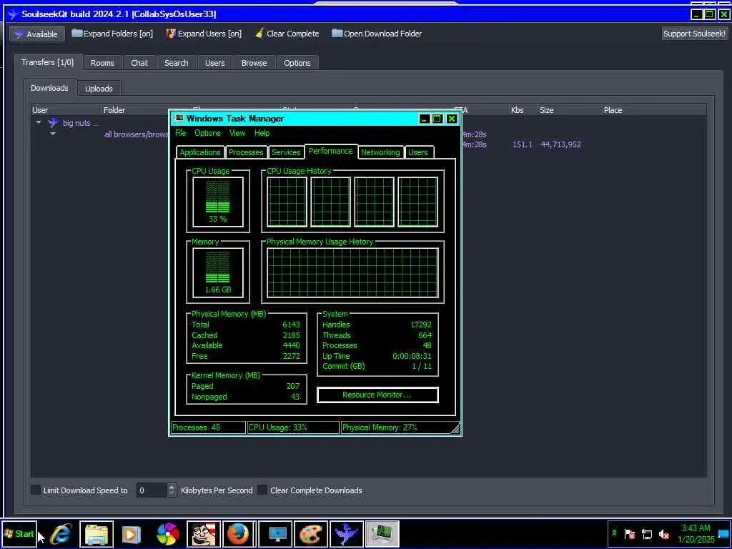This screenshot has height=549, width=732.
Task: Click the blue monitor taskbar icon
Action: point(275,533)
